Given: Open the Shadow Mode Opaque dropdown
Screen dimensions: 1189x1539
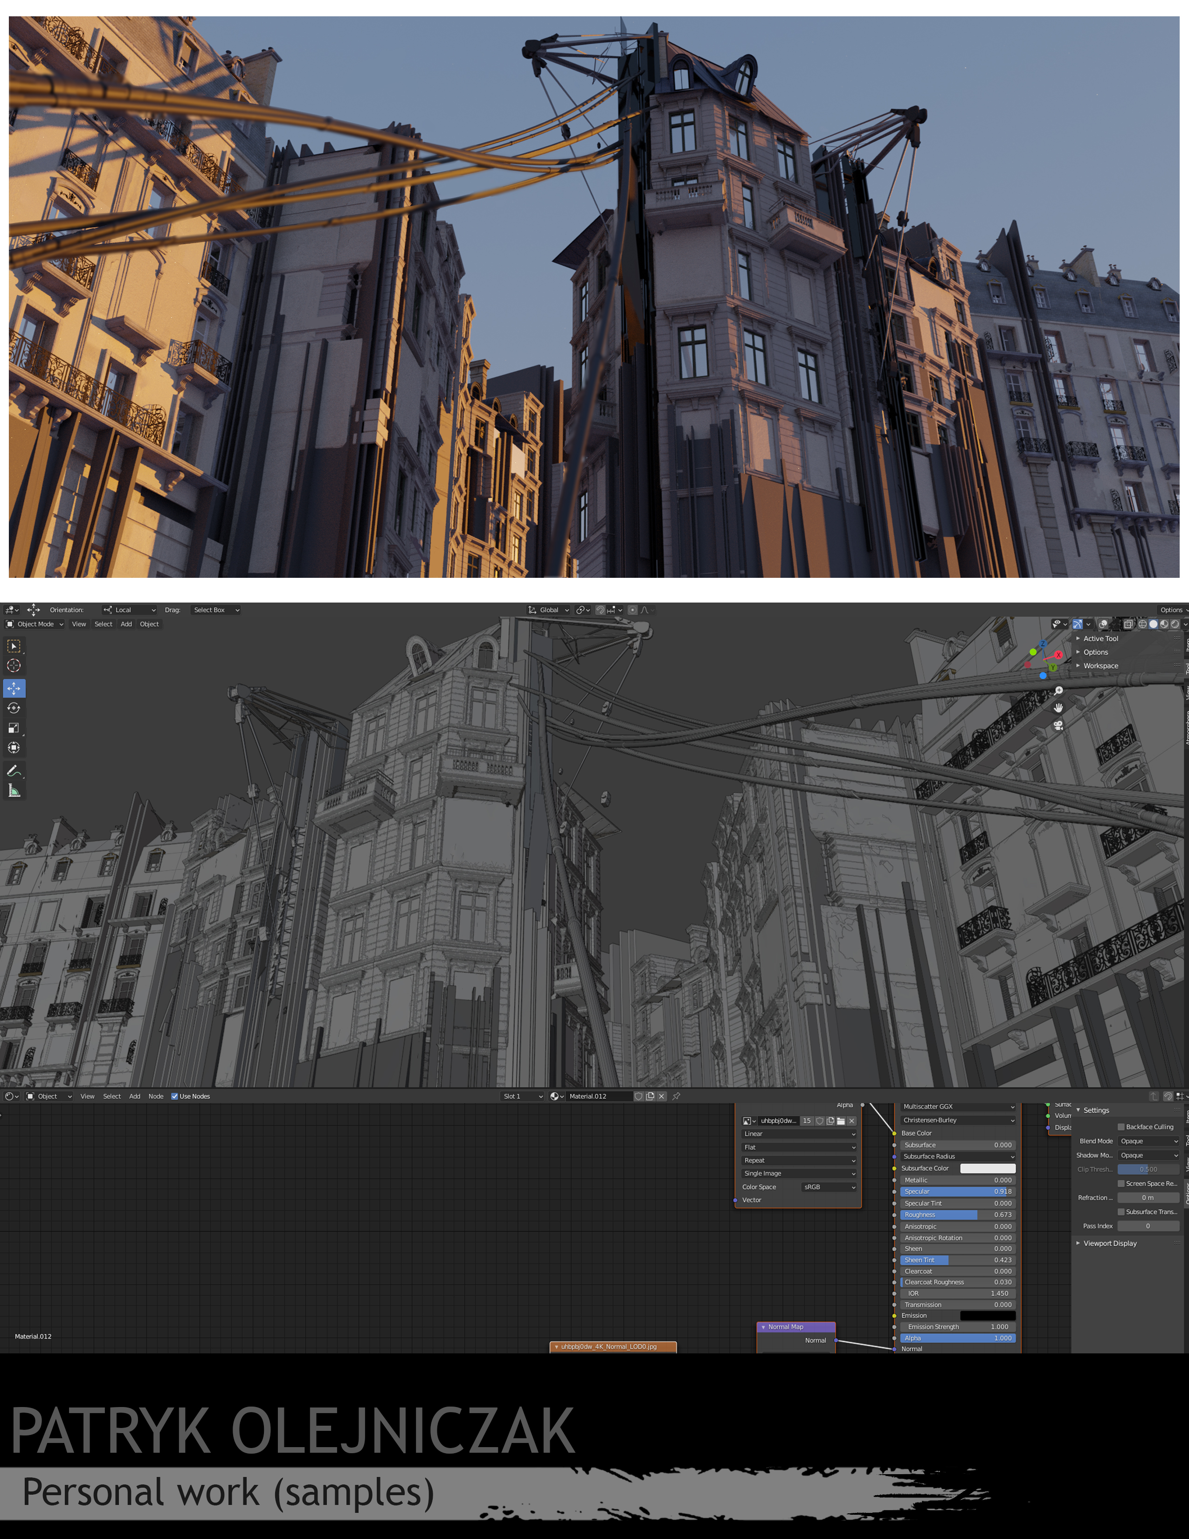Looking at the screenshot, I should pos(1148,1155).
